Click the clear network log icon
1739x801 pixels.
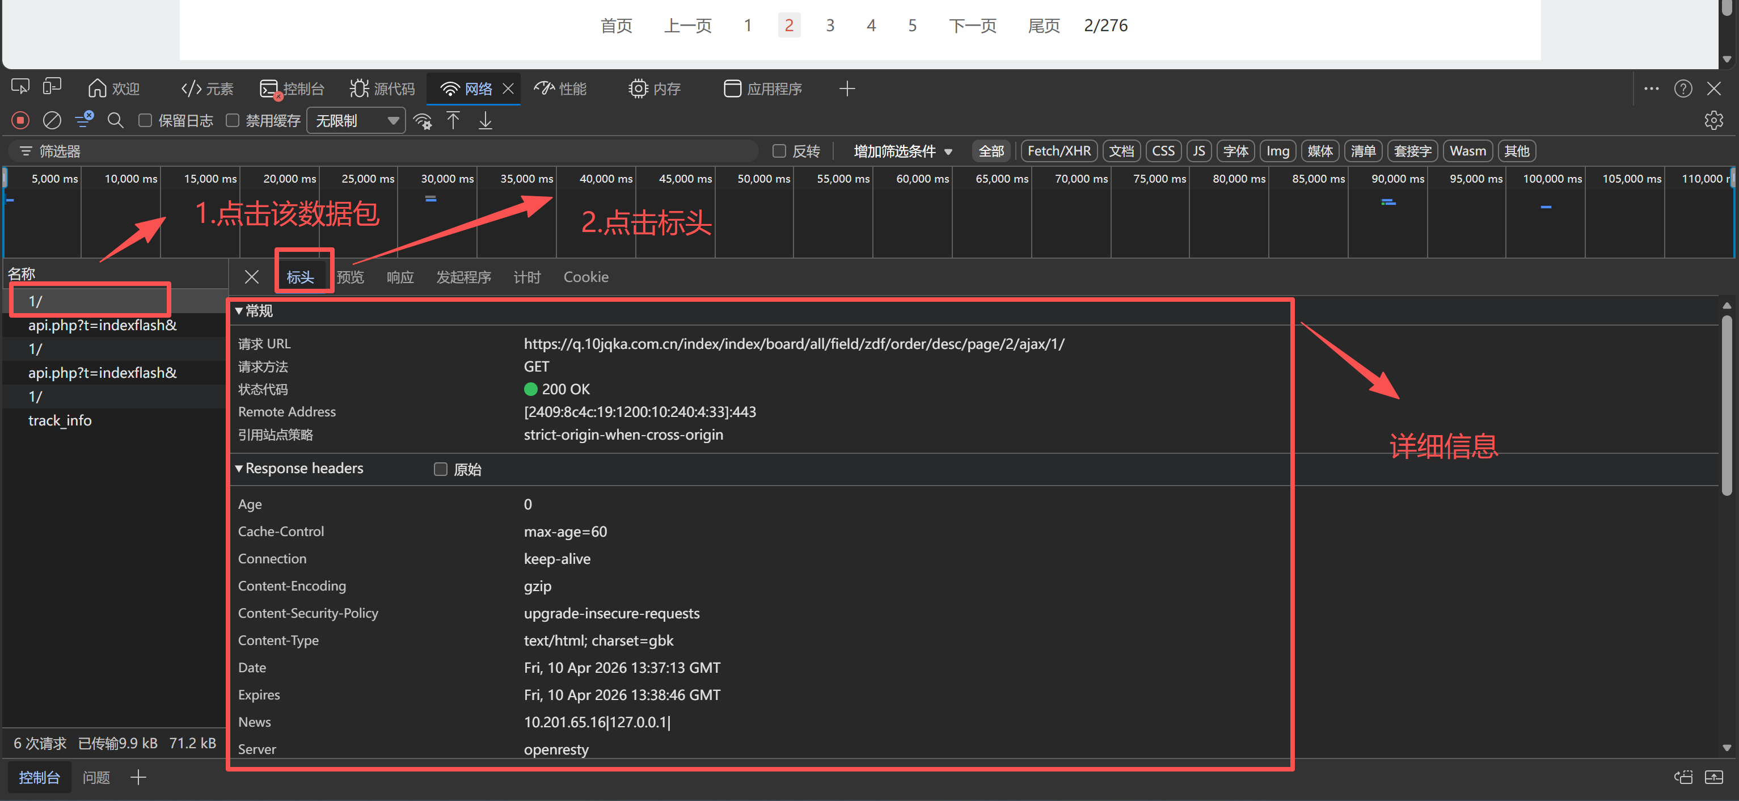[x=52, y=120]
